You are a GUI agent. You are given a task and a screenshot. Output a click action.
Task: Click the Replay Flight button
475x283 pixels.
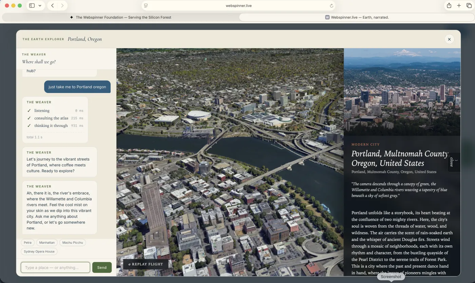(146, 264)
